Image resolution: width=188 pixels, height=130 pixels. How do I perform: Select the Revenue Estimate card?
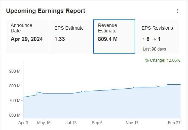(114, 37)
